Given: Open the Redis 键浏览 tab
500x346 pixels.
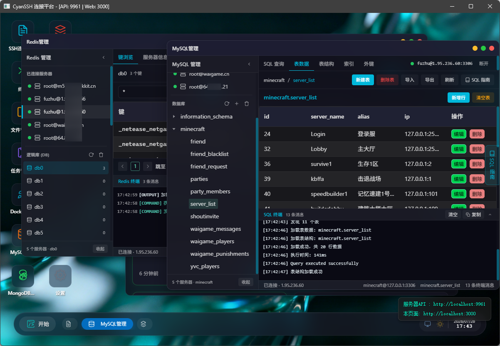Looking at the screenshot, I should [x=125, y=57].
